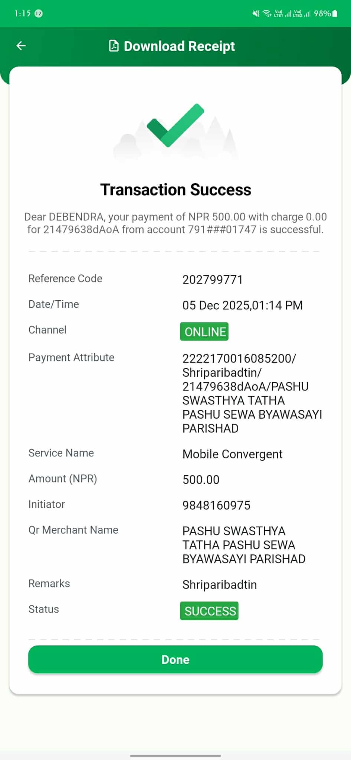This screenshot has width=351, height=760.
Task: Tap the green success checkmark graphic
Action: click(x=175, y=125)
